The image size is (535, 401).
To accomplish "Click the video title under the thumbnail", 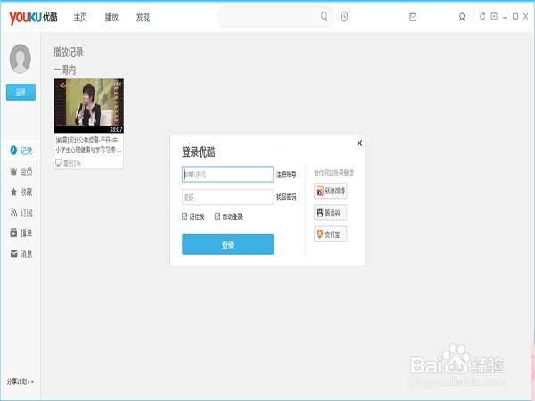I will [x=88, y=145].
